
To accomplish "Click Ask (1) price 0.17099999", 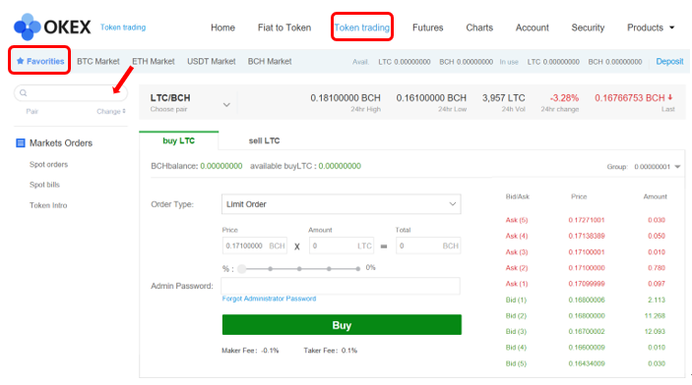I will pos(587,284).
